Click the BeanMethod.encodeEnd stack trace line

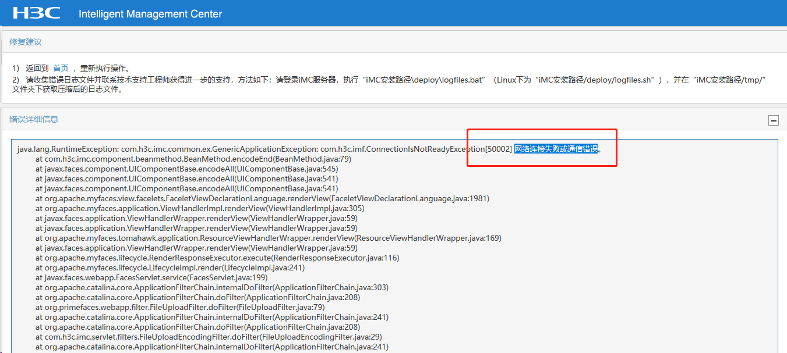[193, 159]
